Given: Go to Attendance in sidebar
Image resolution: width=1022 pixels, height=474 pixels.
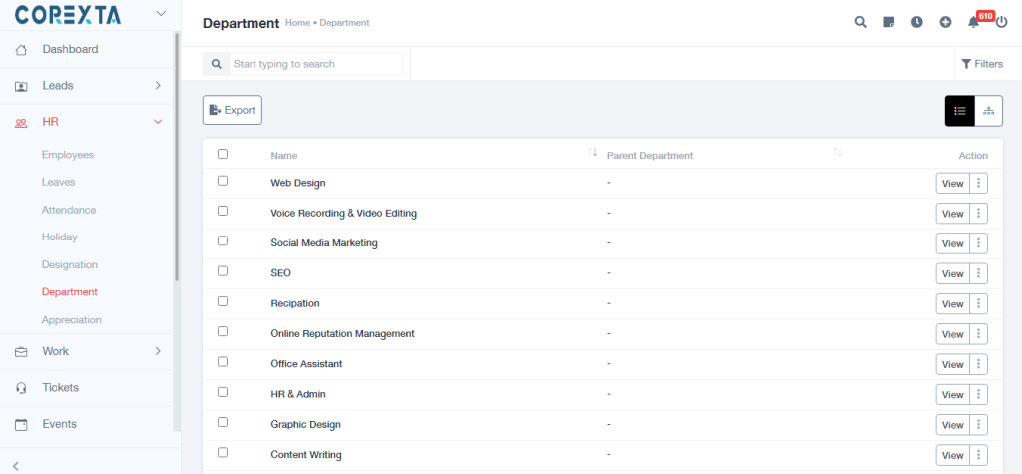Looking at the screenshot, I should [69, 210].
